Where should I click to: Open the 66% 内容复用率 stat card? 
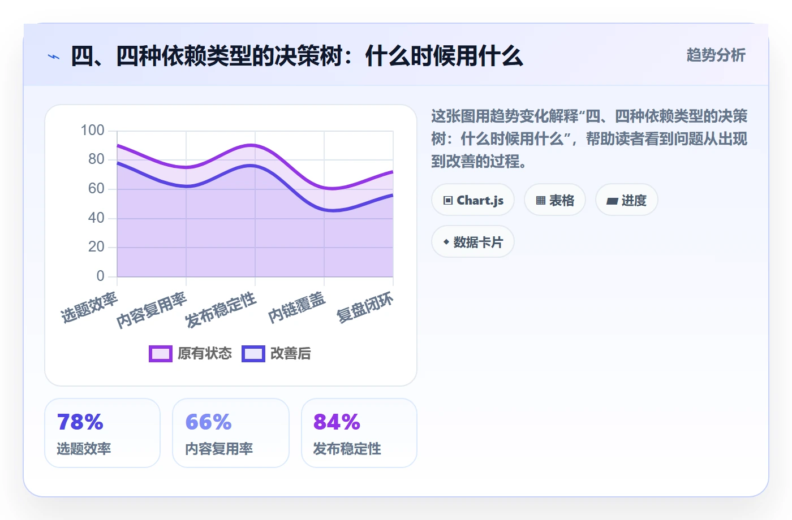tap(231, 433)
